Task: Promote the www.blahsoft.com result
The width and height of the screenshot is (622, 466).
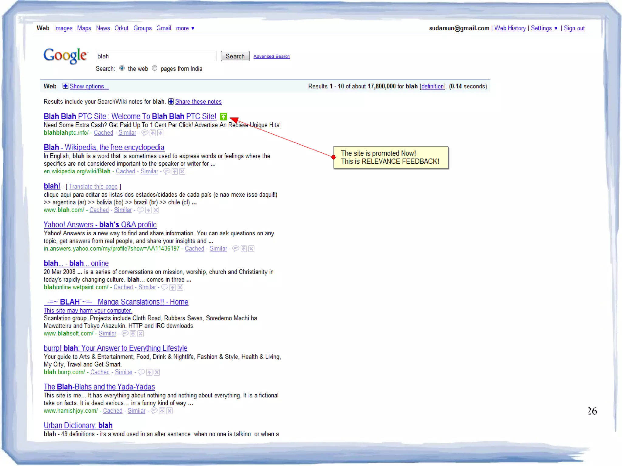Action: pyautogui.click(x=133, y=334)
